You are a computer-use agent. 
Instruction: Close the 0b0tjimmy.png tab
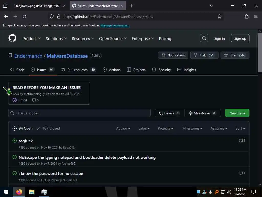point(64,6)
